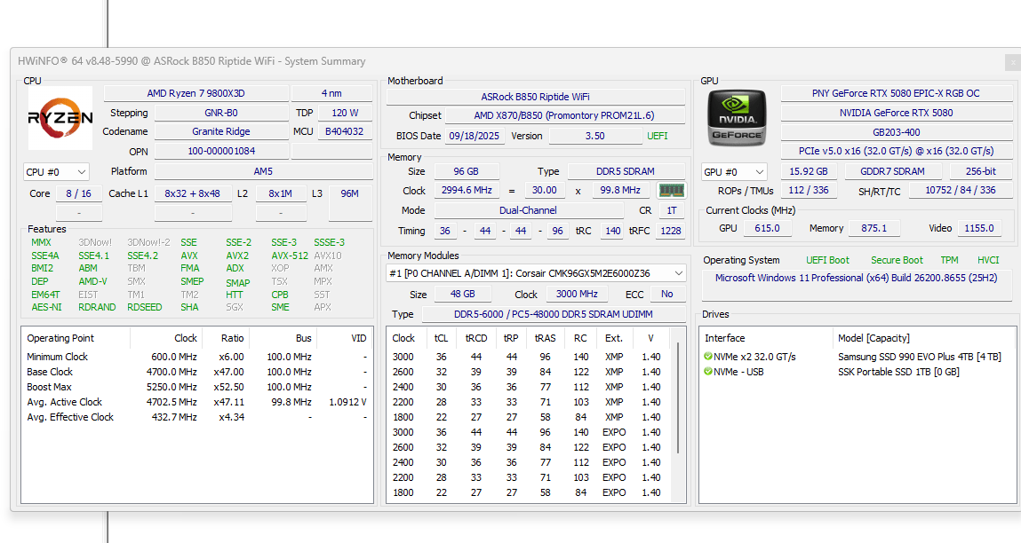Screen dimensions: 1021x543
Task: Click the HVCI status label
Action: tap(988, 259)
